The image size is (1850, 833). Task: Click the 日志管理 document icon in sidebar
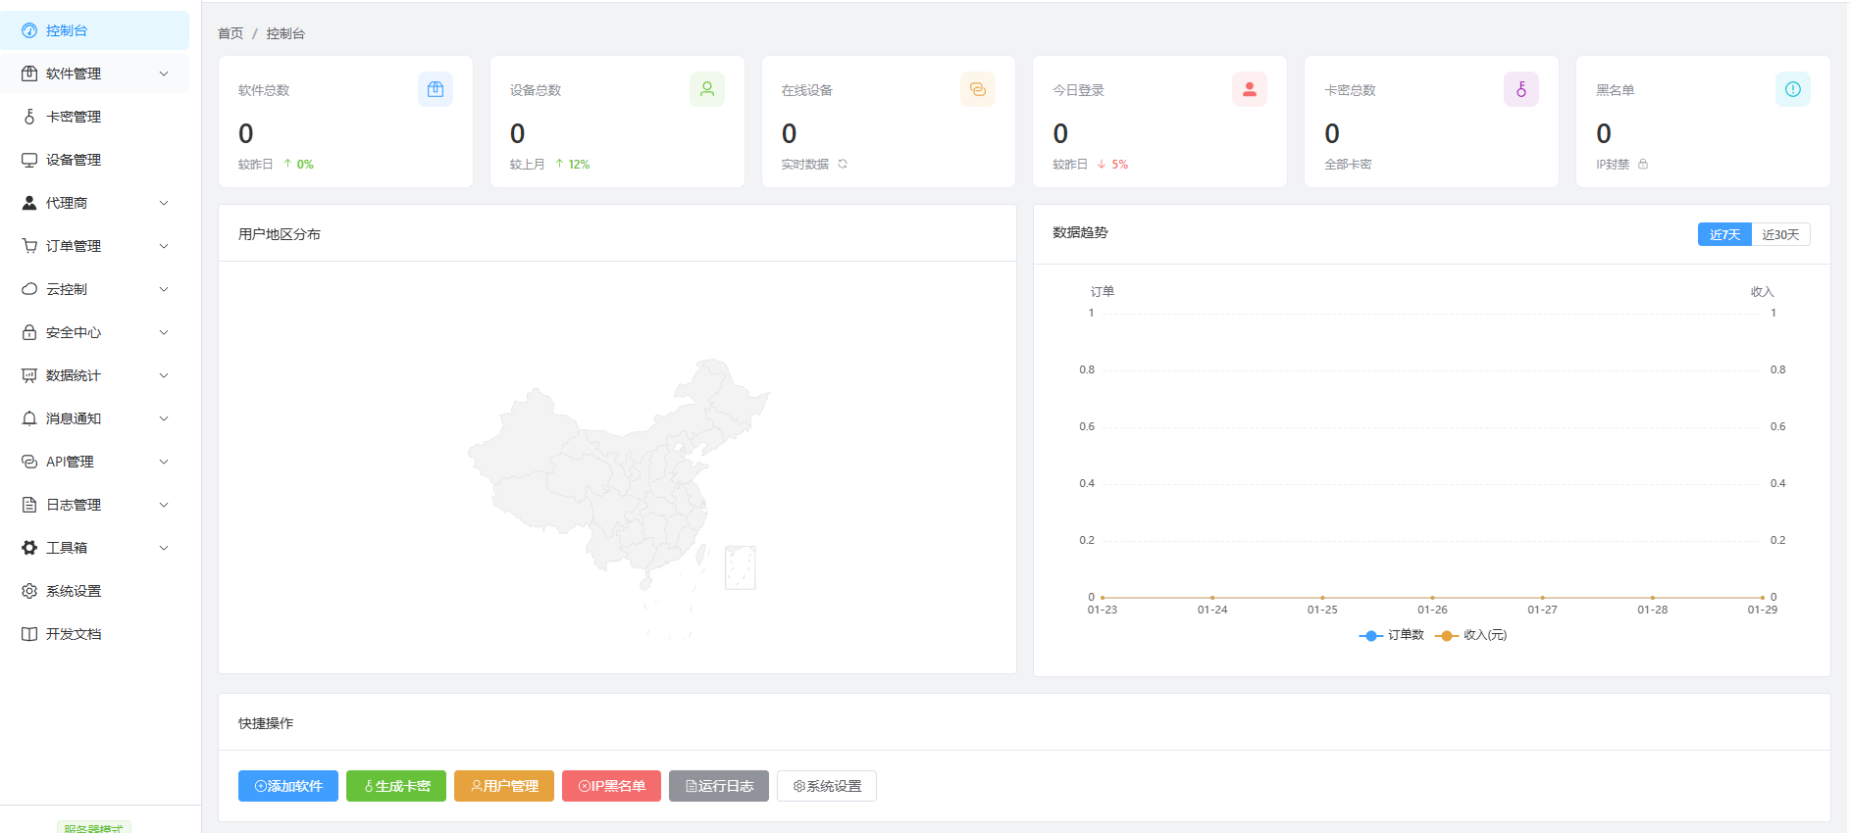click(29, 505)
